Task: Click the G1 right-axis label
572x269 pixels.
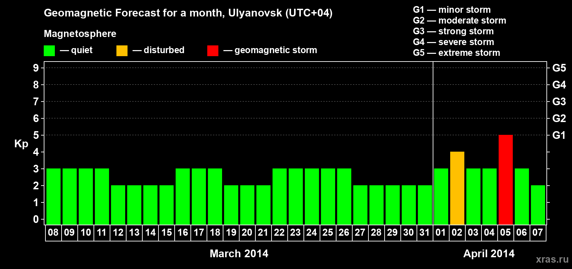Action: tap(559, 135)
